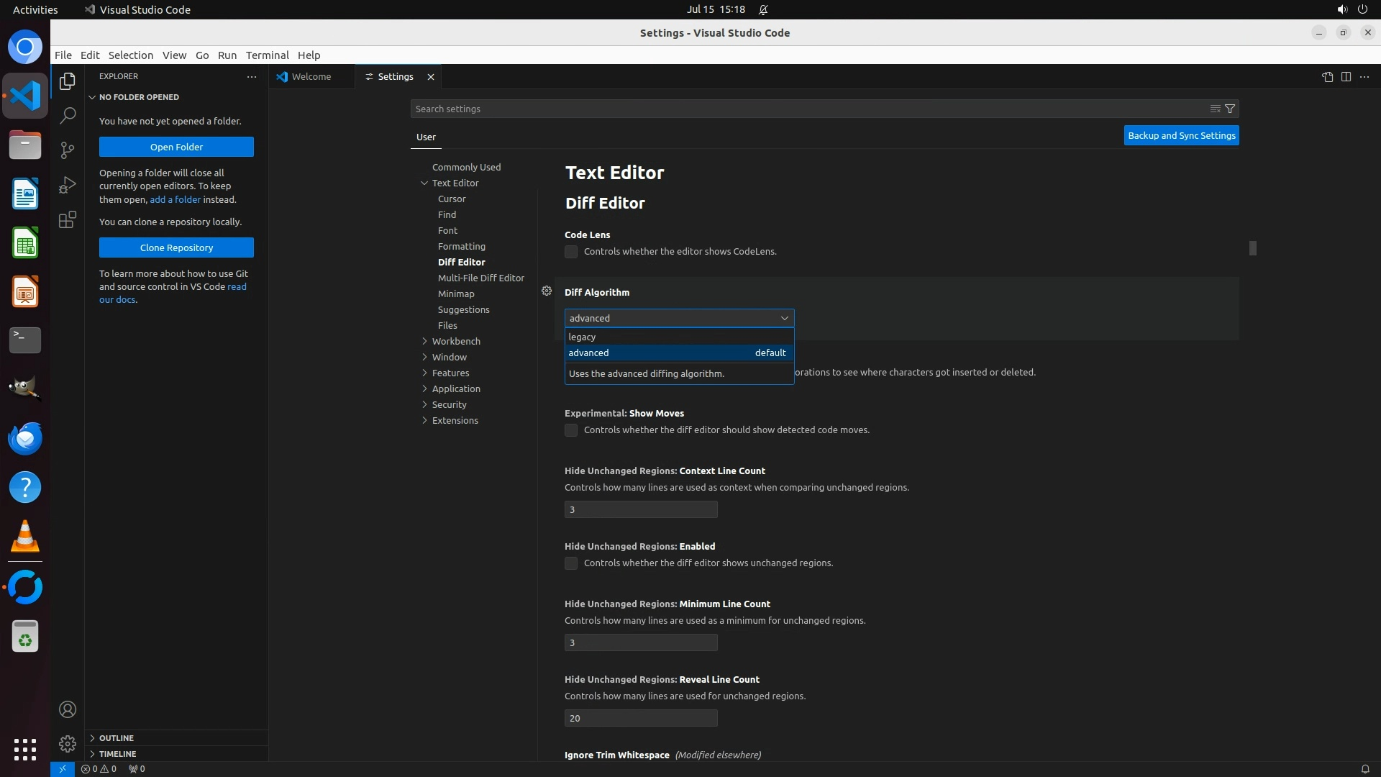The width and height of the screenshot is (1381, 777).
Task: Switch to the Welcome tab
Action: tap(311, 77)
